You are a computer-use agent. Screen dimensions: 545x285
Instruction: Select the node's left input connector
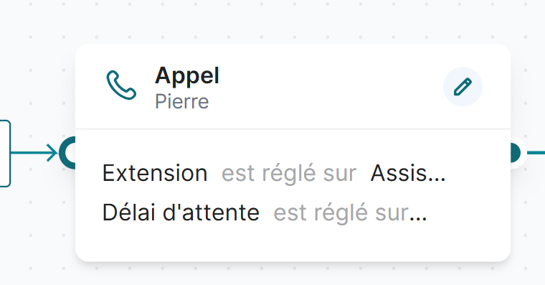pos(68,153)
